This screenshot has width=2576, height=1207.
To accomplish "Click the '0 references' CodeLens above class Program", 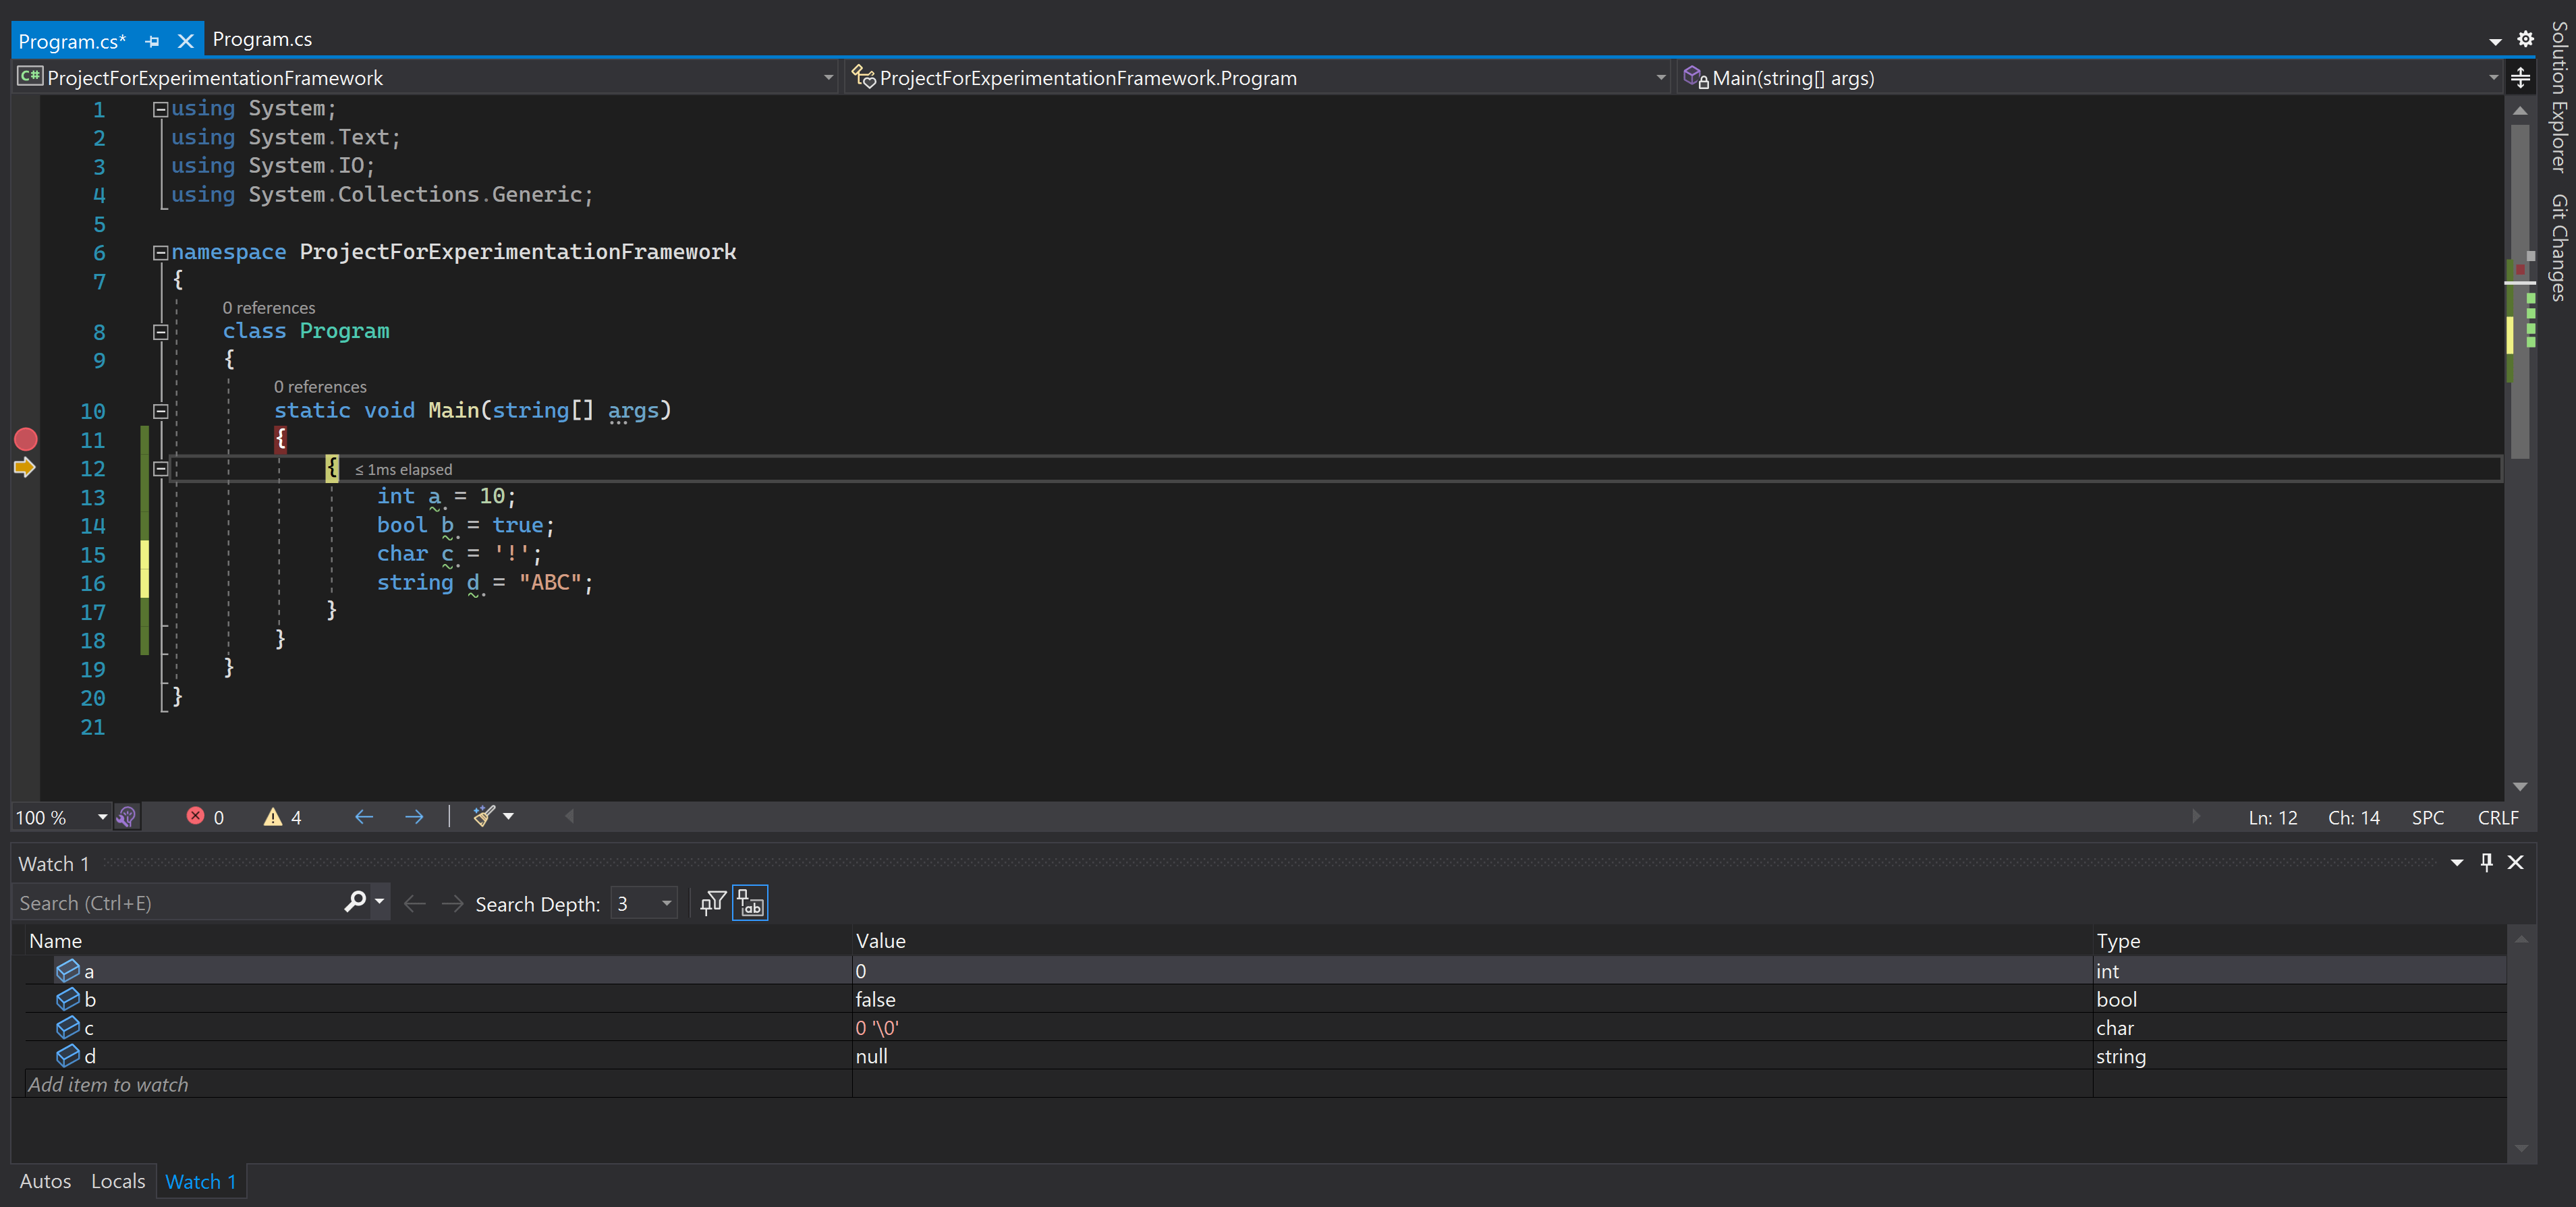I will (x=268, y=307).
